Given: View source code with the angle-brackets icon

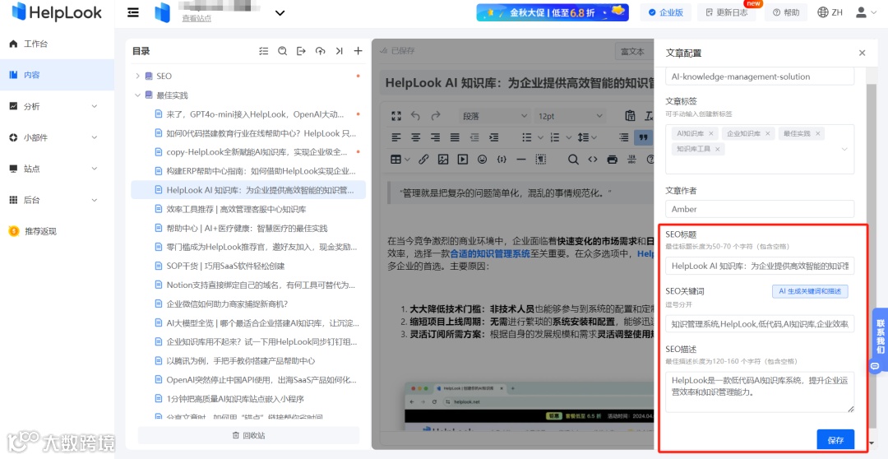Looking at the screenshot, I should 592,160.
